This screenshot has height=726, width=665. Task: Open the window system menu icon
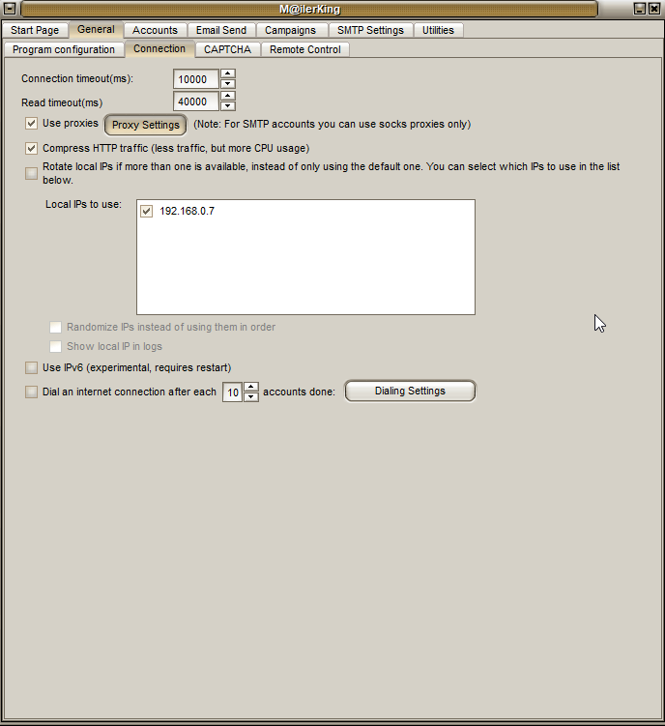coord(10,9)
